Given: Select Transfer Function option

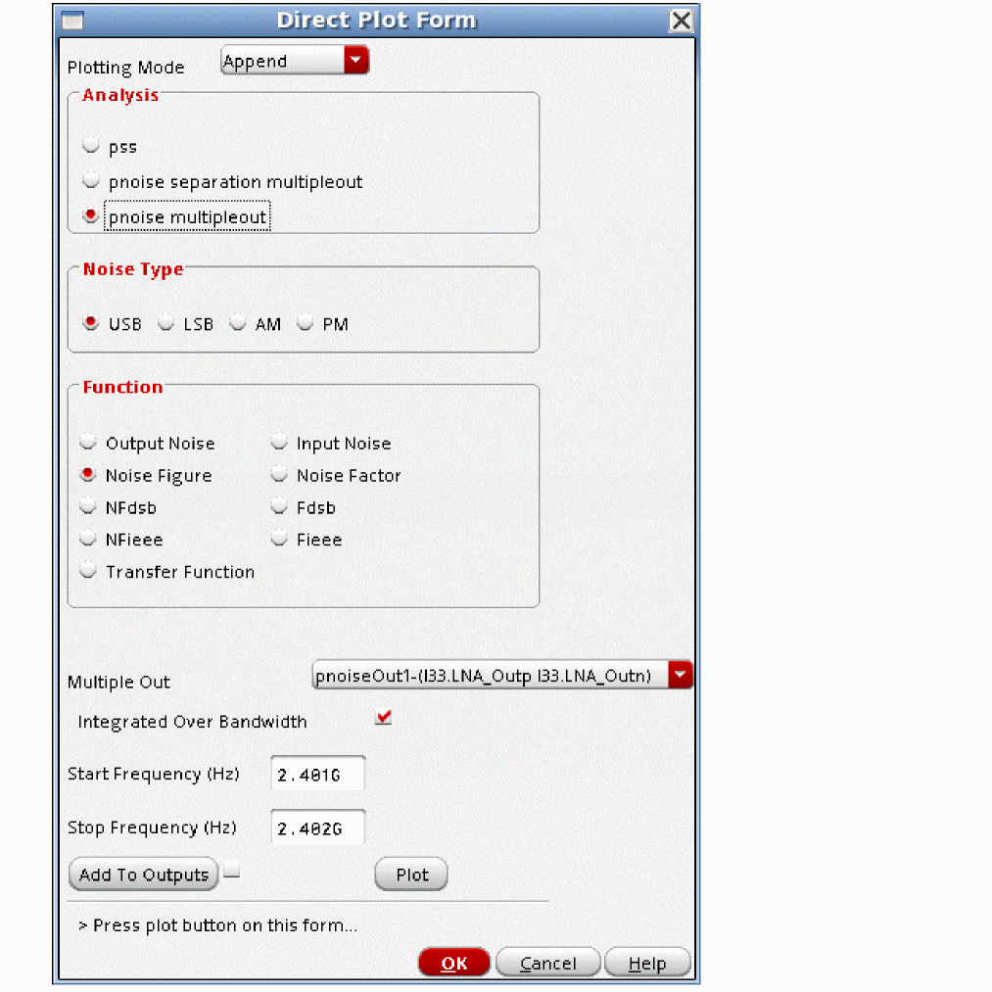Looking at the screenshot, I should coord(88,571).
